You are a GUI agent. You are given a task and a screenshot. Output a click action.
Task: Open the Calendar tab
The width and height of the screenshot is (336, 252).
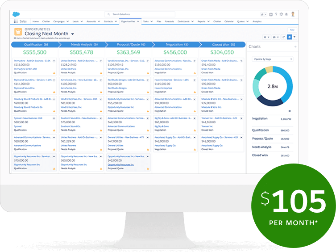[229, 21]
